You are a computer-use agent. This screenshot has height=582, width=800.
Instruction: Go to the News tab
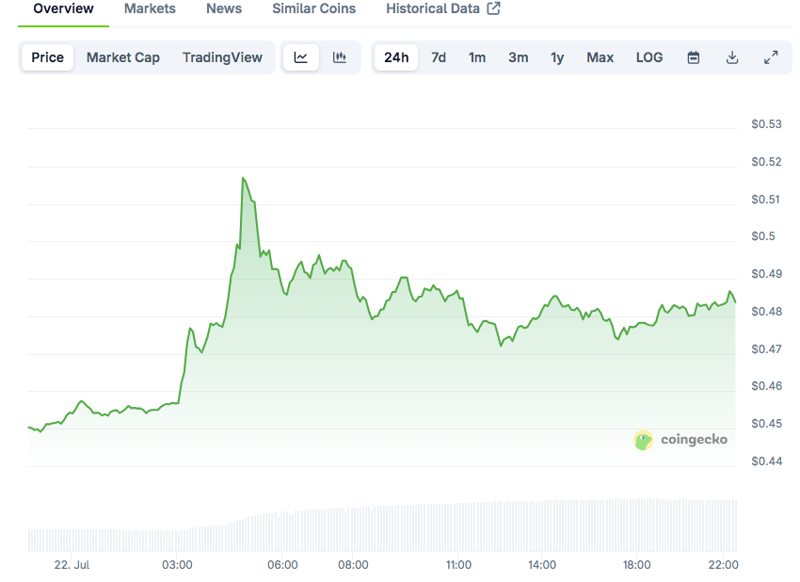(224, 8)
